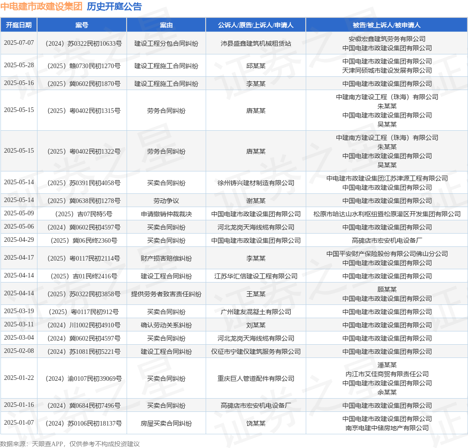Click plaintiff 谢某某

pyautogui.click(x=256, y=201)
